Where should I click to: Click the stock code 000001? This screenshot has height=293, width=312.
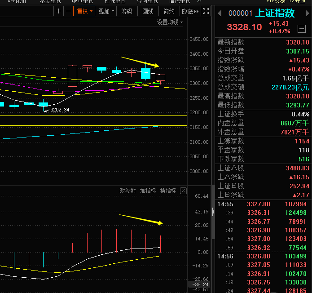tap(240, 13)
